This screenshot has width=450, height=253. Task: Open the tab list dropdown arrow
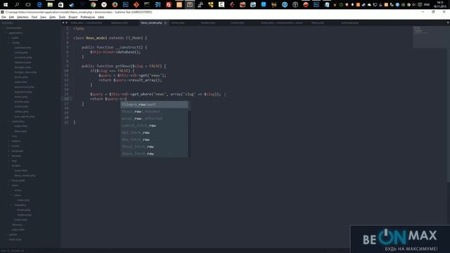click(x=448, y=22)
